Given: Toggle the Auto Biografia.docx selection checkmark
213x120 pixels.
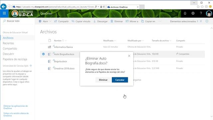Looking at the screenshot, I should [x=43, y=54].
